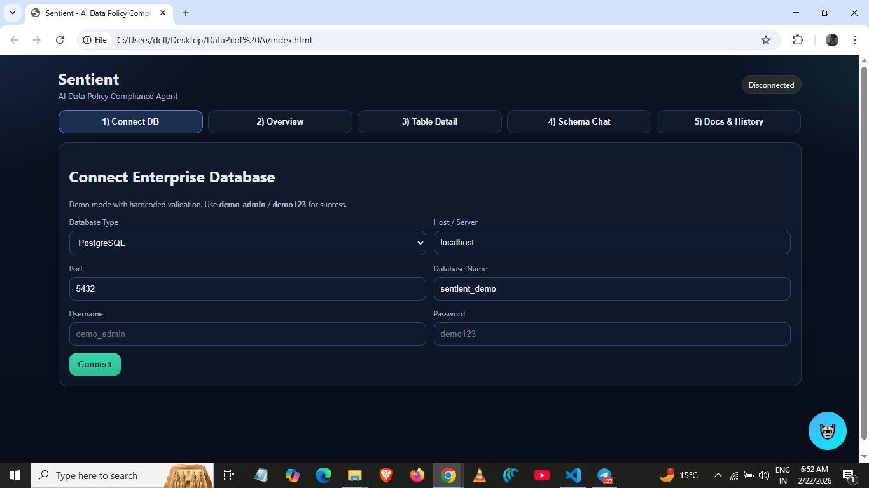The height and width of the screenshot is (488, 869).
Task: Switch to the Connect DB tab
Action: pyautogui.click(x=130, y=121)
